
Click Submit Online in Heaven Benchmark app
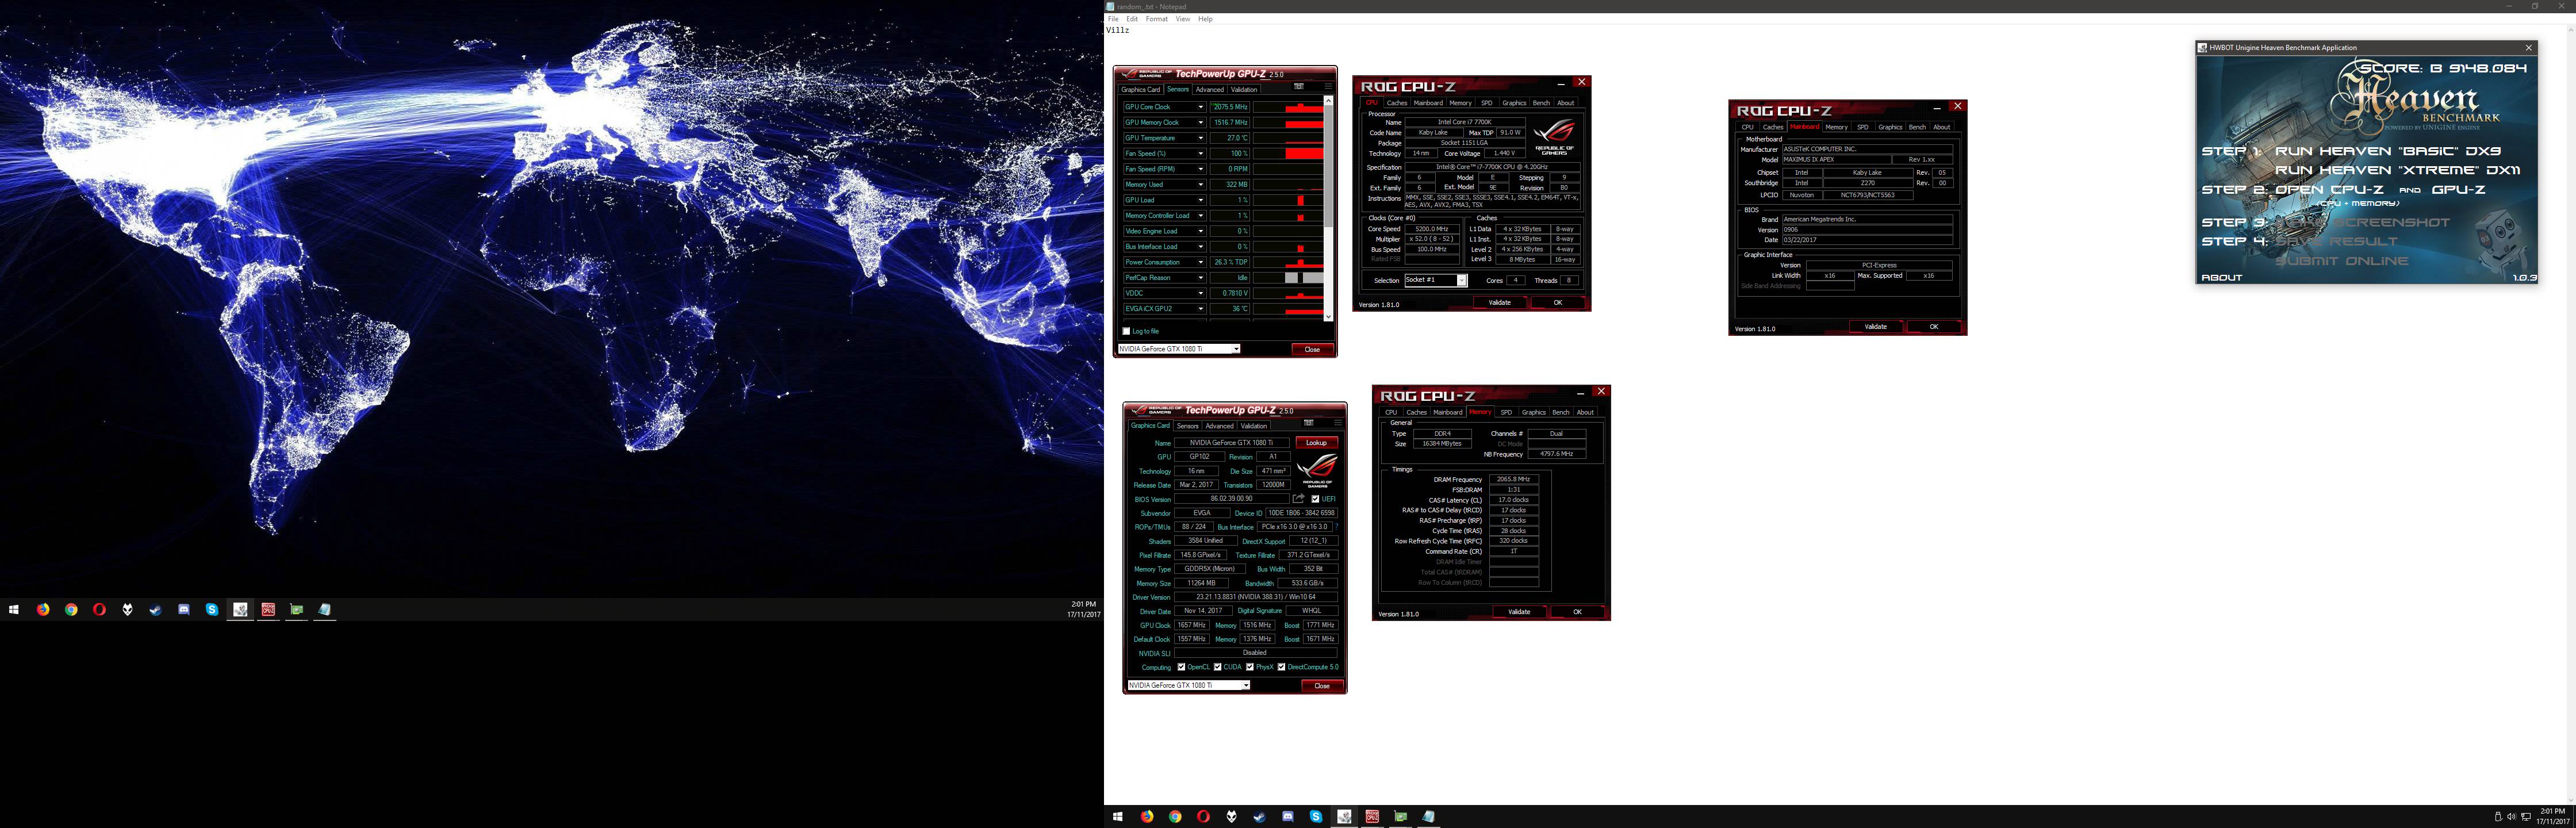(2342, 261)
